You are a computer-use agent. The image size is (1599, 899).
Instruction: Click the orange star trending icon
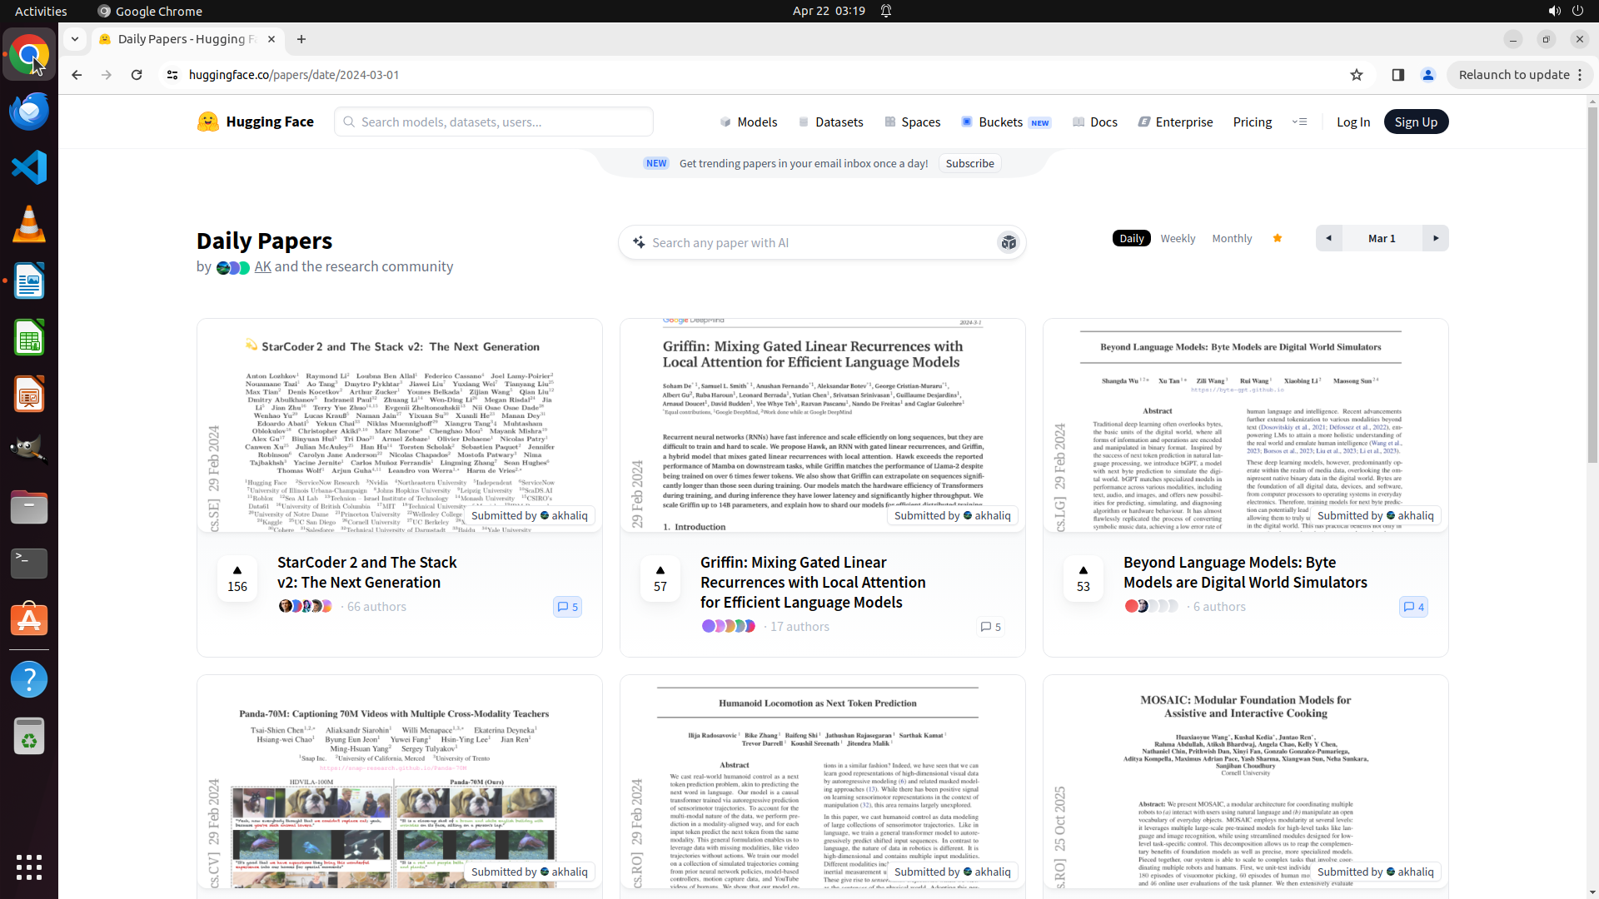[x=1278, y=238]
